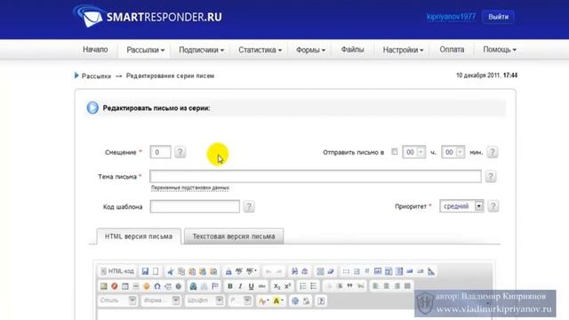Click the New Page icon in editor
Screen dimensions: 569x320
(x=156, y=271)
